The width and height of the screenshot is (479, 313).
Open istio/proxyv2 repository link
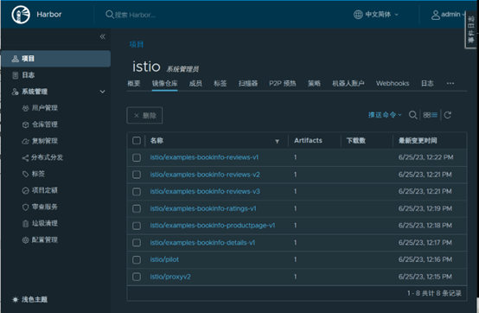170,277
